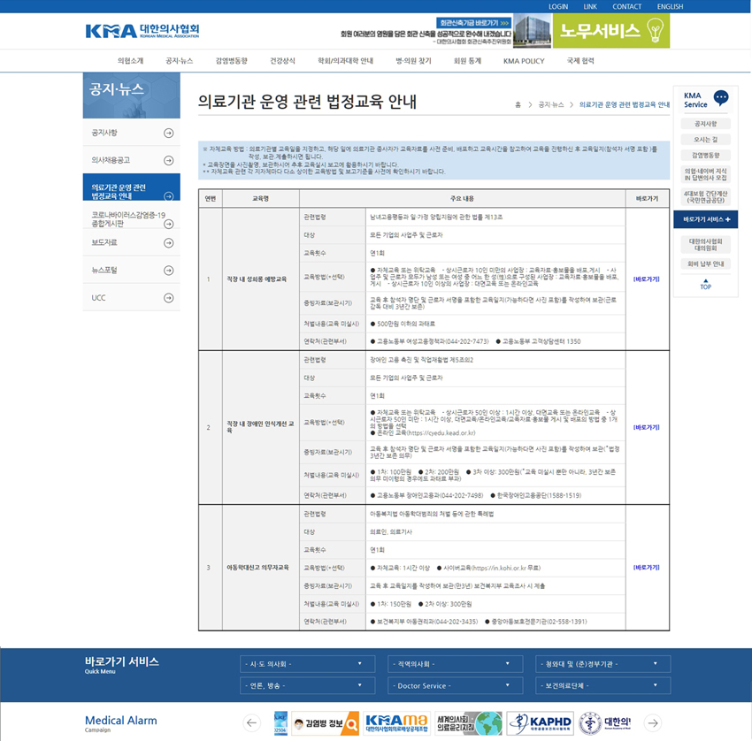Click the arrow icon next to UCC
The height and width of the screenshot is (741, 752).
(x=168, y=297)
